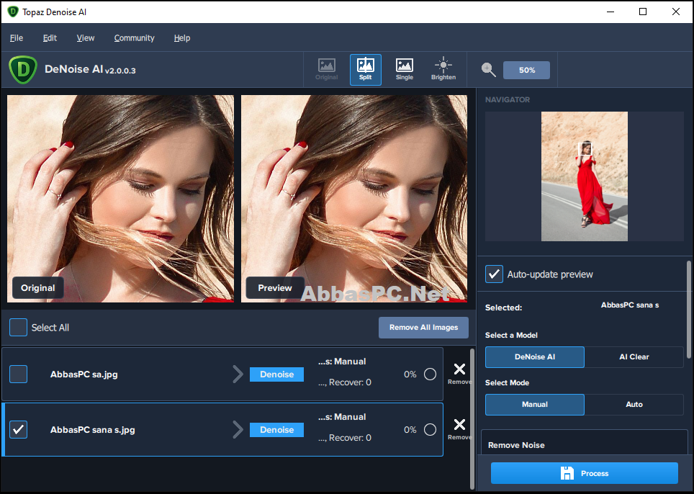The image size is (694, 494).
Task: Click 0% progress value in AbbasPC sa.jpg row
Action: click(x=410, y=374)
